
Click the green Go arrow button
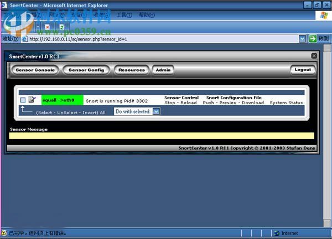pyautogui.click(x=313, y=39)
